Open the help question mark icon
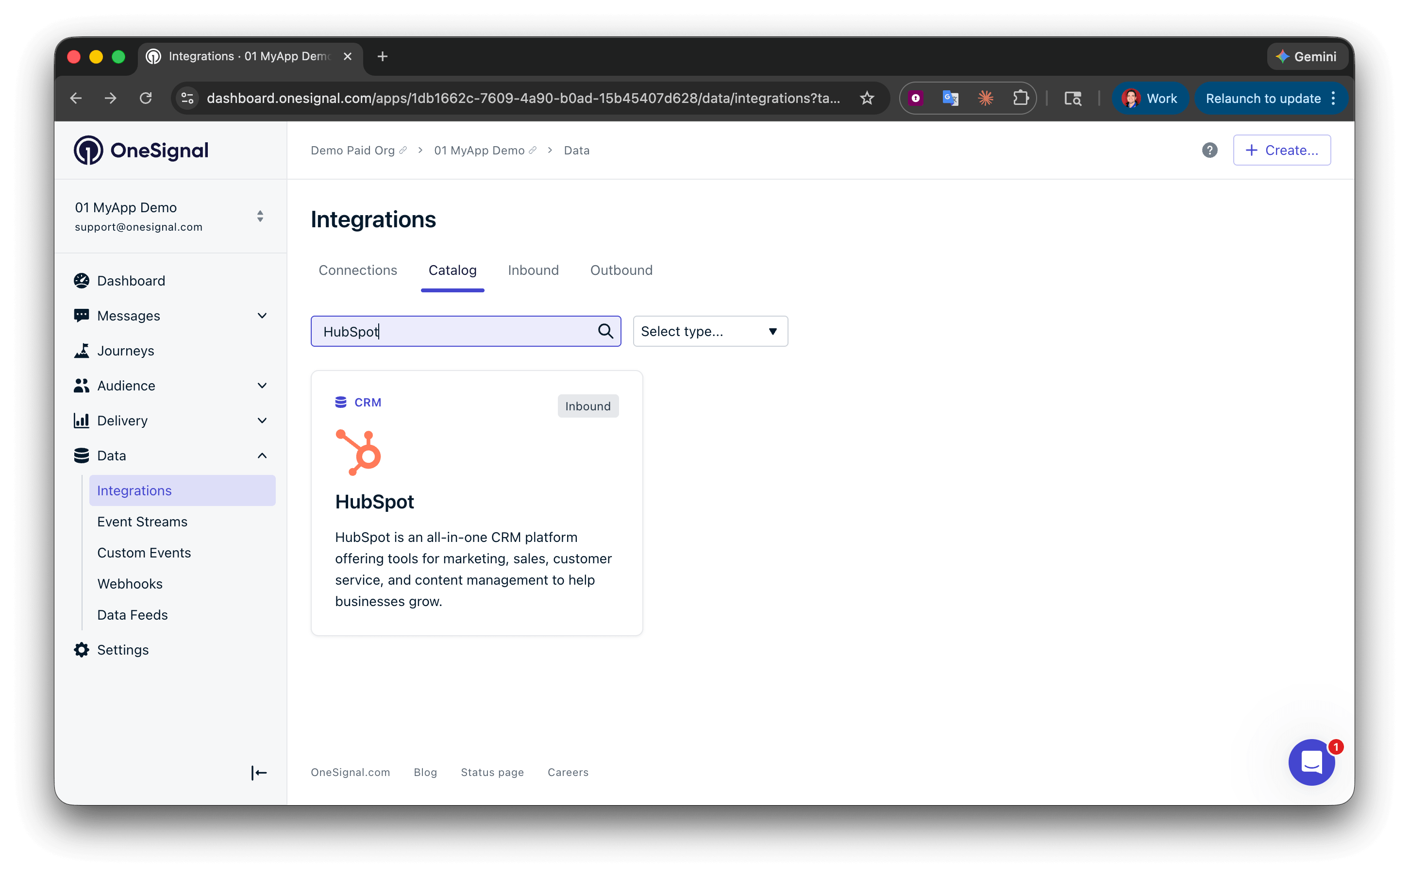 click(x=1209, y=150)
